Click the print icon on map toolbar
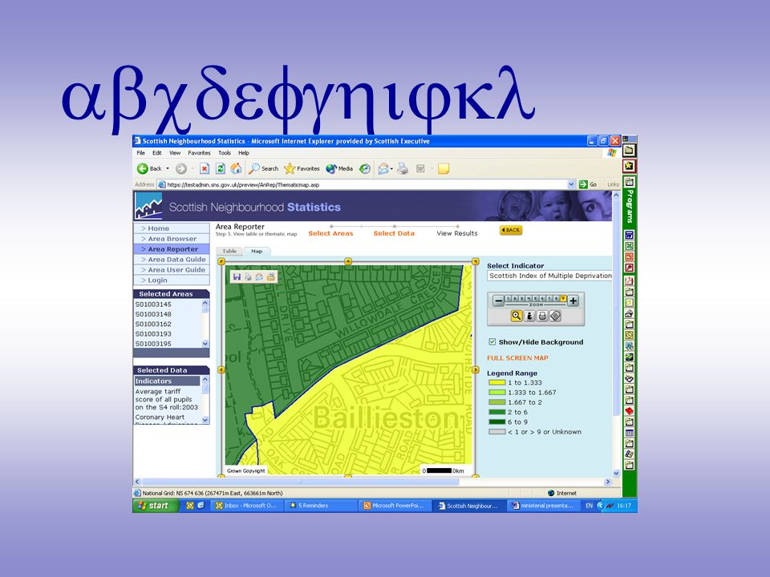 coord(248,276)
